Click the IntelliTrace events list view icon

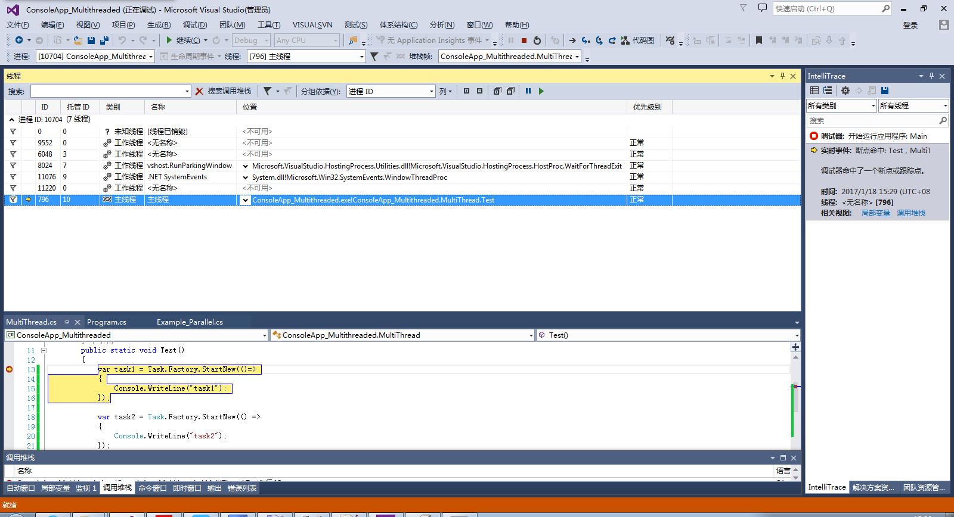(x=814, y=91)
